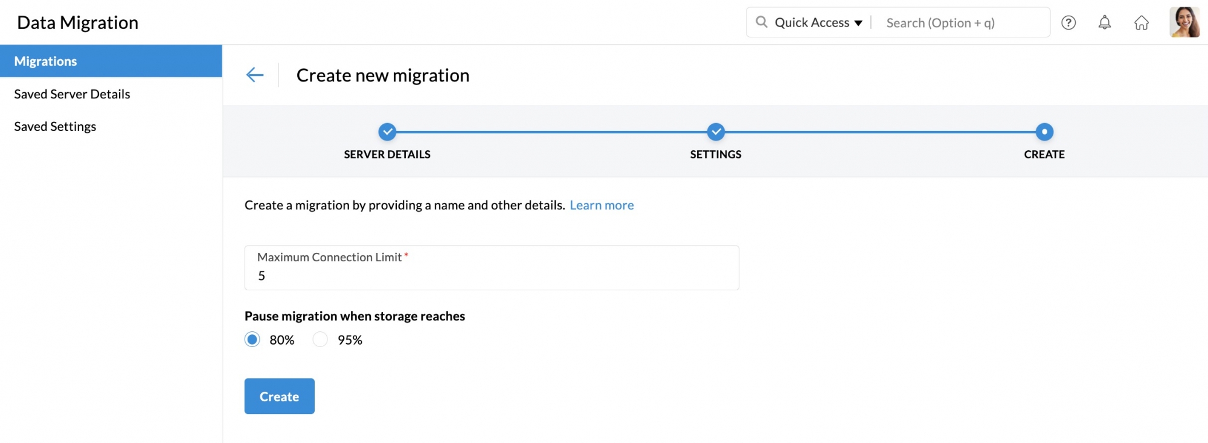
Task: Go to home via house icon
Action: 1141,23
